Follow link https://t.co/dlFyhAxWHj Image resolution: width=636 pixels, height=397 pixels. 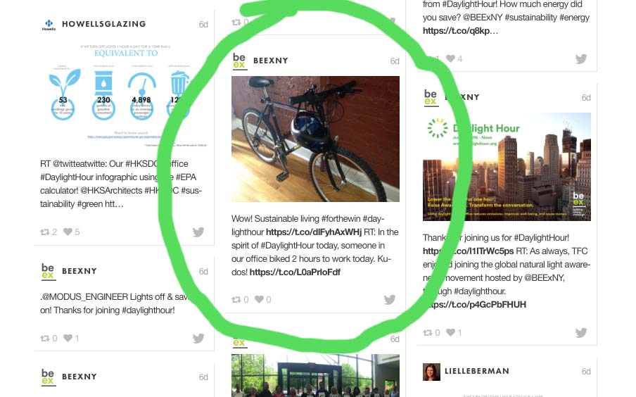click(x=314, y=232)
